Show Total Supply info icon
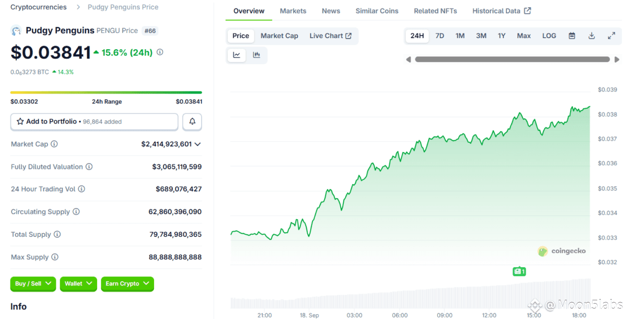Viewport: 627px width, 319px height. pyautogui.click(x=57, y=235)
